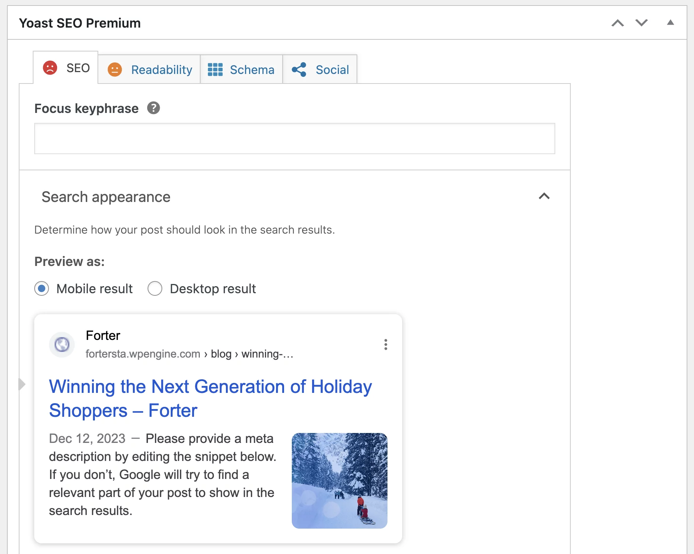Select the Desktop result radio button
Screen dimensions: 694x554
[x=155, y=289]
